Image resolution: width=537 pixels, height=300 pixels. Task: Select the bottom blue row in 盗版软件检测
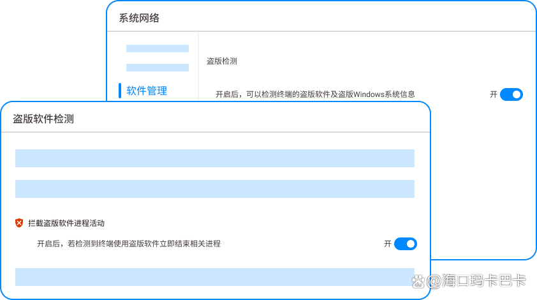click(x=214, y=276)
